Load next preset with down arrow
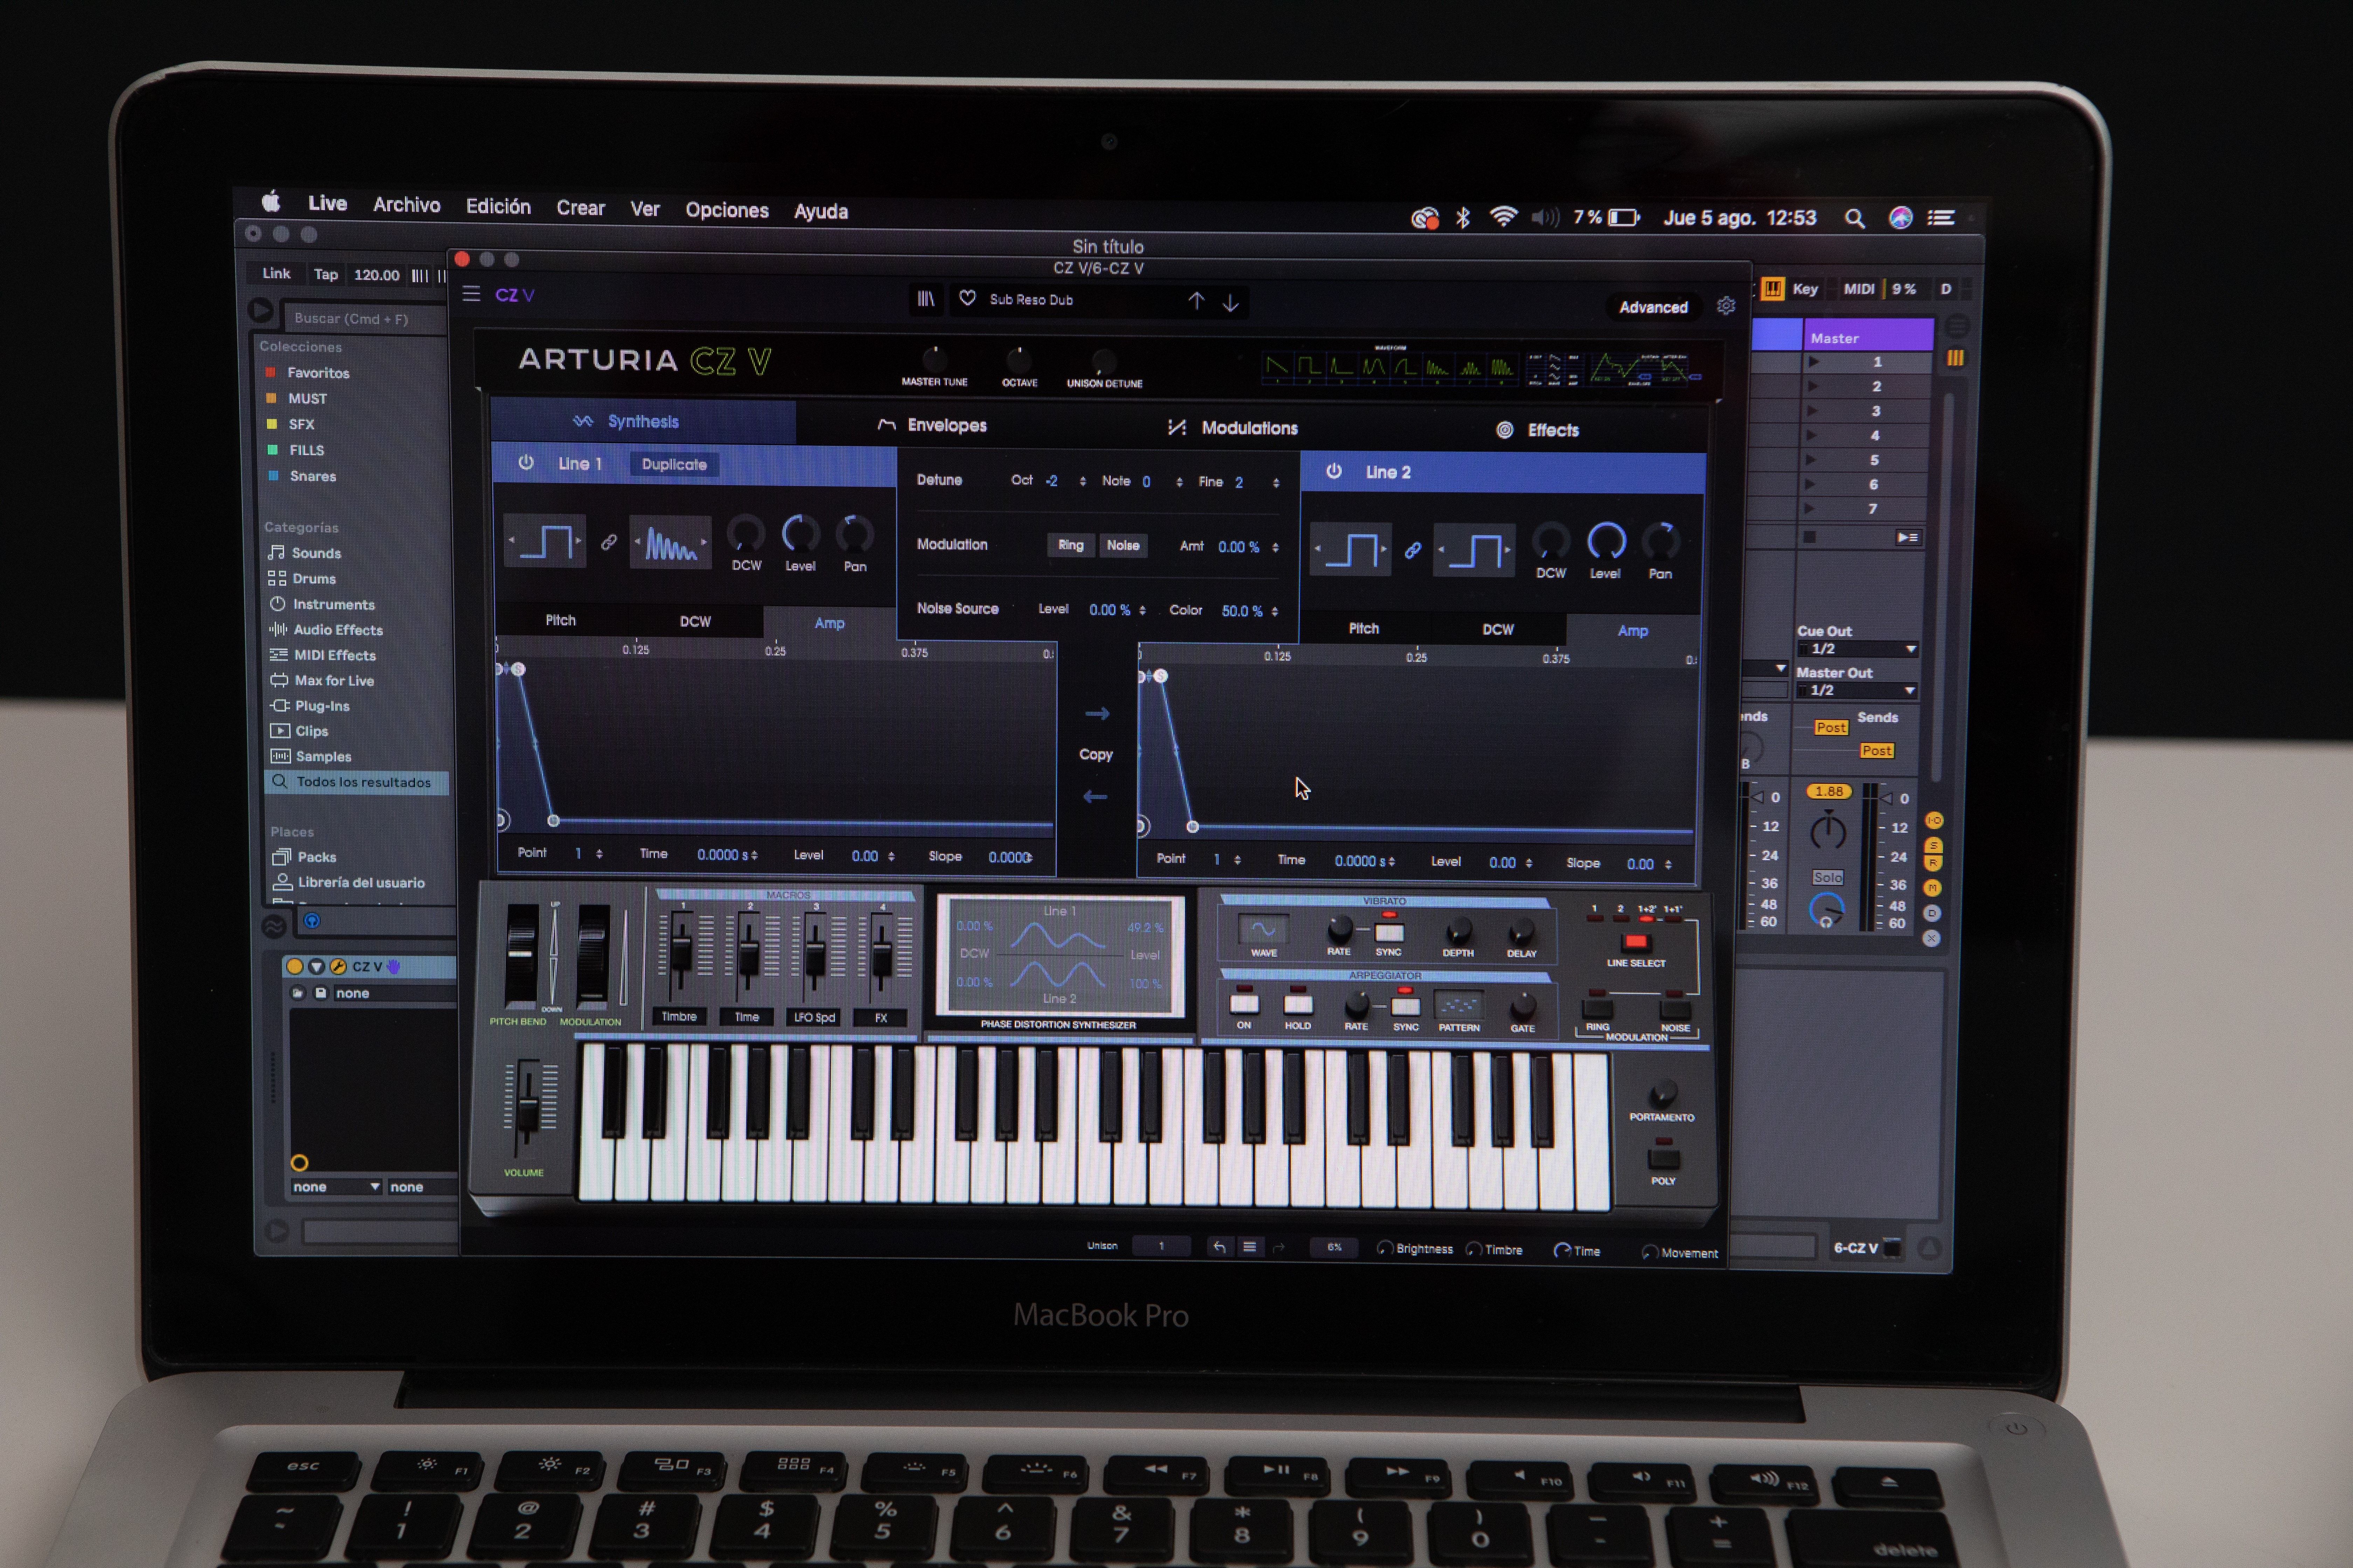Image resolution: width=2353 pixels, height=1568 pixels. tap(1230, 302)
